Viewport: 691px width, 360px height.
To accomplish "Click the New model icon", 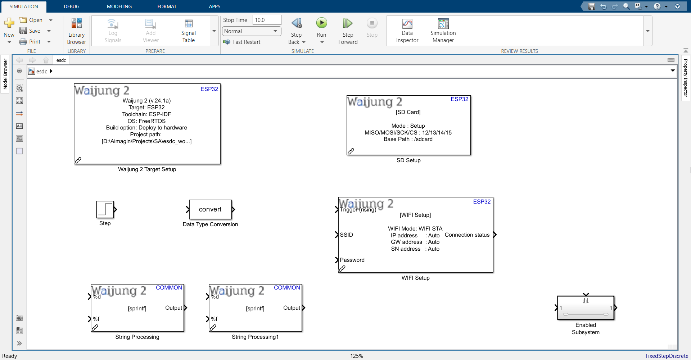I will coord(9,23).
